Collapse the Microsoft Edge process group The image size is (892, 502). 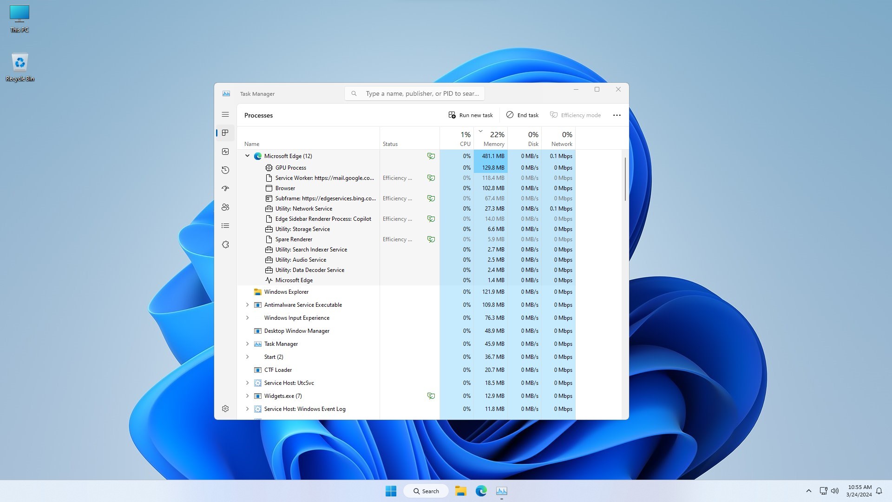point(247,156)
